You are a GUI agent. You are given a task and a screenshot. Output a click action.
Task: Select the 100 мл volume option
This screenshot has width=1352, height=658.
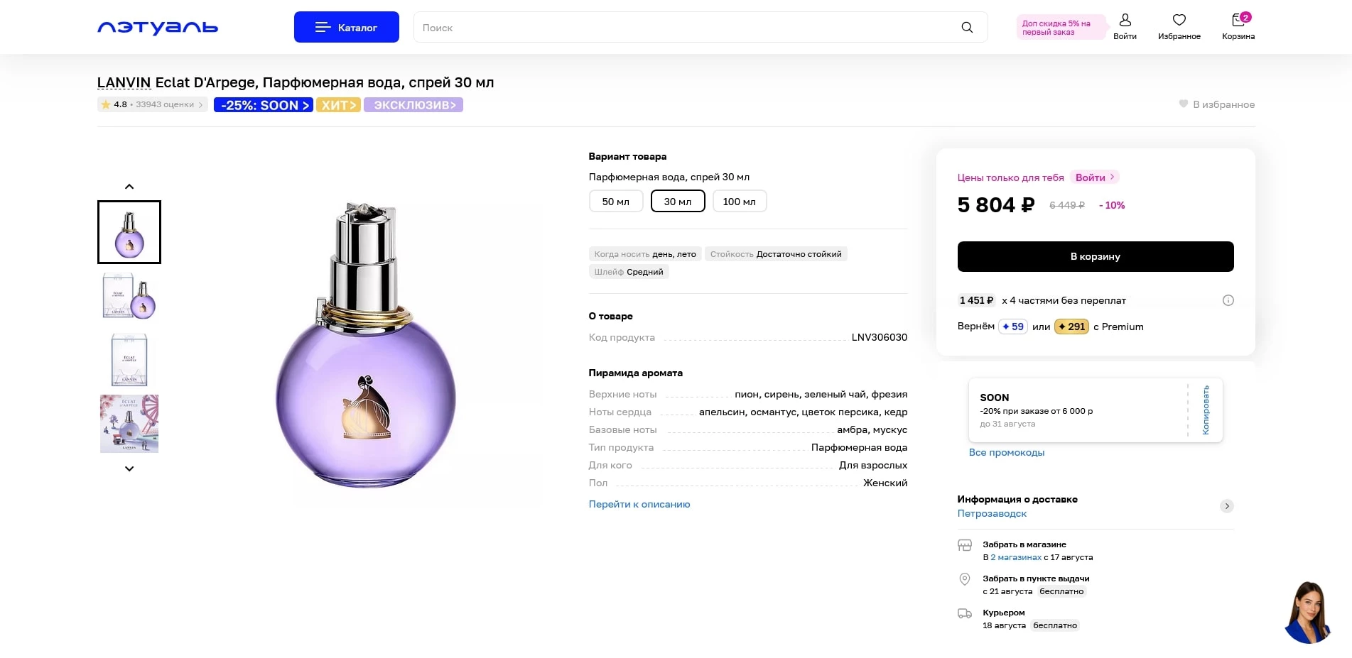(x=739, y=202)
